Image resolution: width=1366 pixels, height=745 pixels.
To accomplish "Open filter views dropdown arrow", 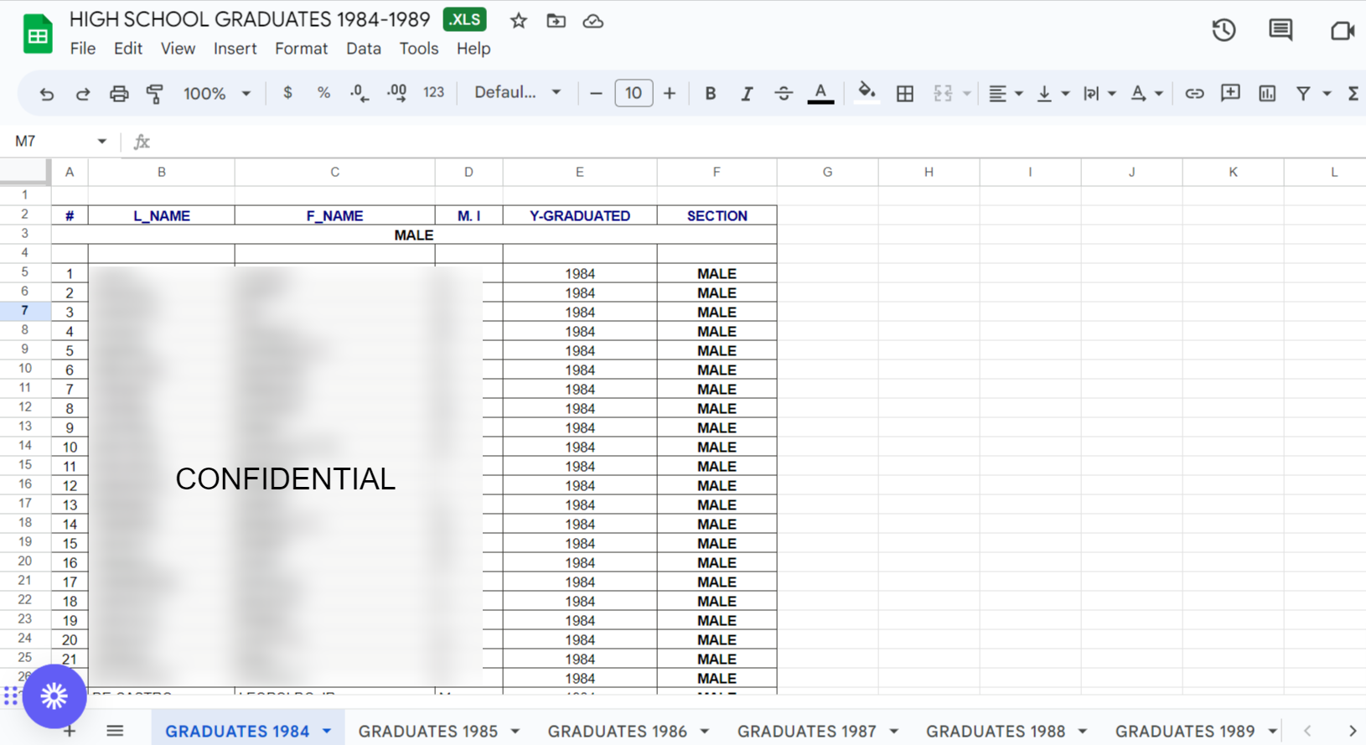I will coord(1327,94).
